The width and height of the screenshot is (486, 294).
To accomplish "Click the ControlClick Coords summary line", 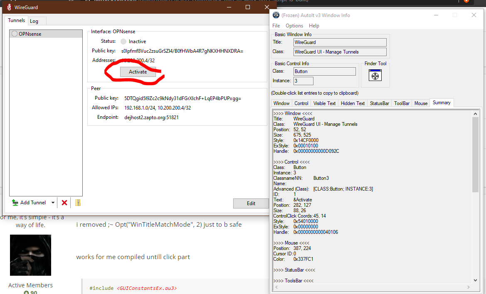I will 299,216.
